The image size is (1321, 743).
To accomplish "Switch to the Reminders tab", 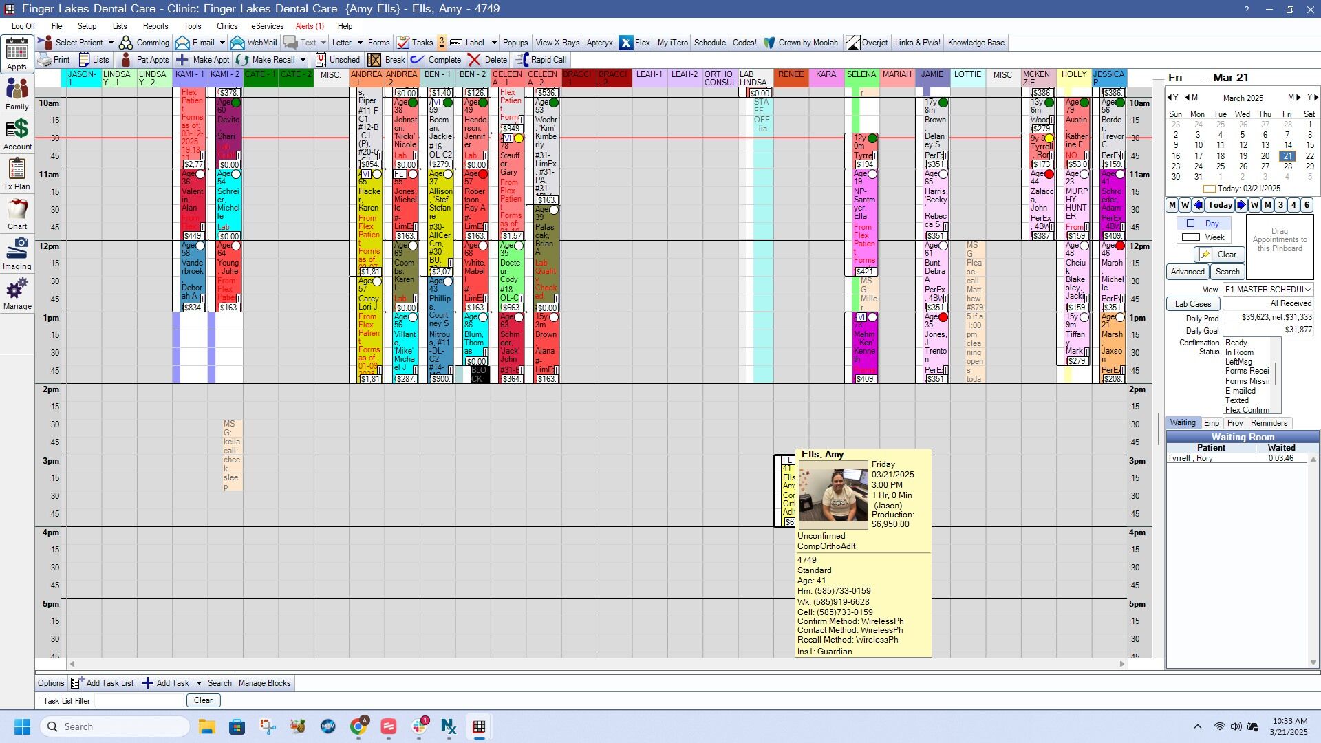I will (x=1269, y=423).
